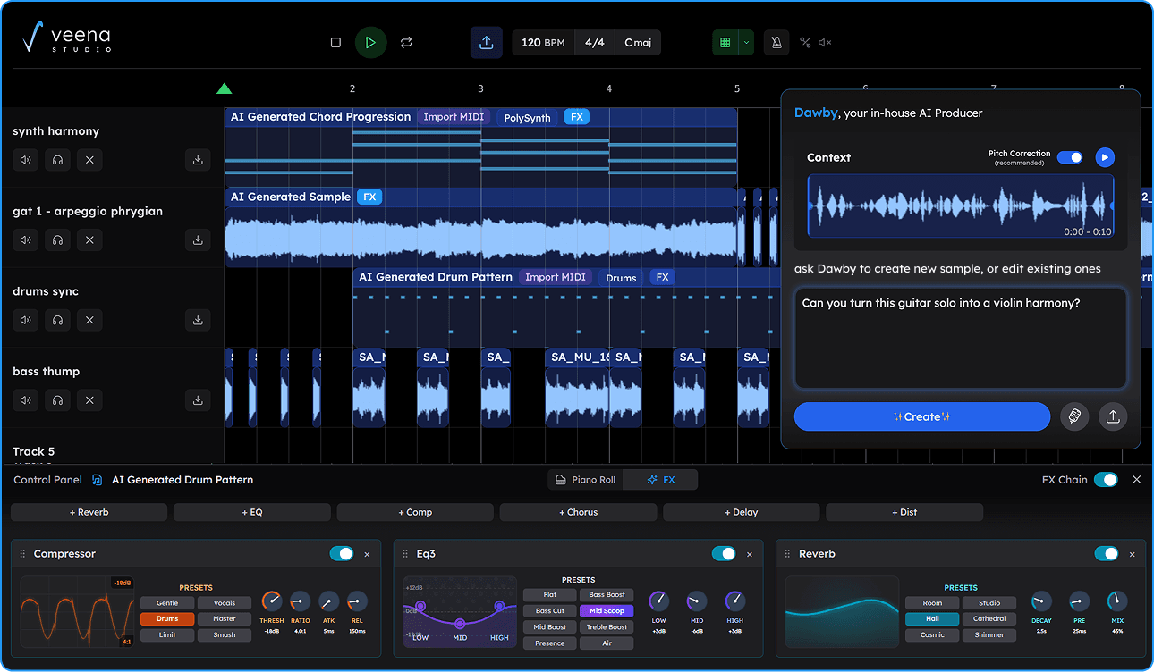Download the bass thump track
Screen dimensions: 1154x672
point(198,400)
